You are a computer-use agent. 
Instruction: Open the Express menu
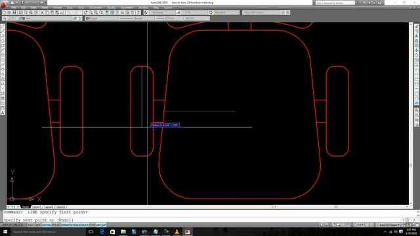[168, 7]
